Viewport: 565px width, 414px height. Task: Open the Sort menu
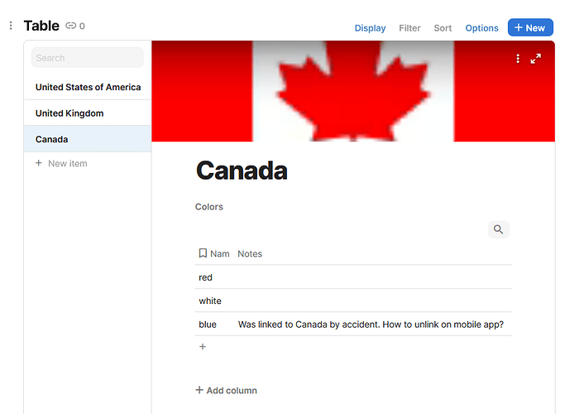click(x=443, y=28)
